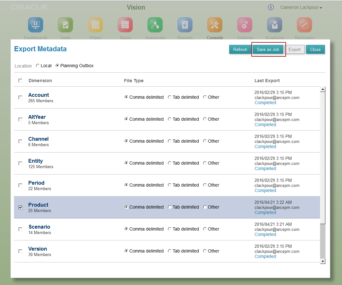Open Completed status link for Entity
The height and width of the screenshot is (285, 342).
pos(265,168)
